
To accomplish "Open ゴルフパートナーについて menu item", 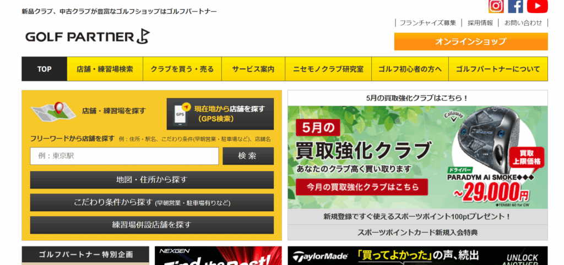I will (x=498, y=69).
